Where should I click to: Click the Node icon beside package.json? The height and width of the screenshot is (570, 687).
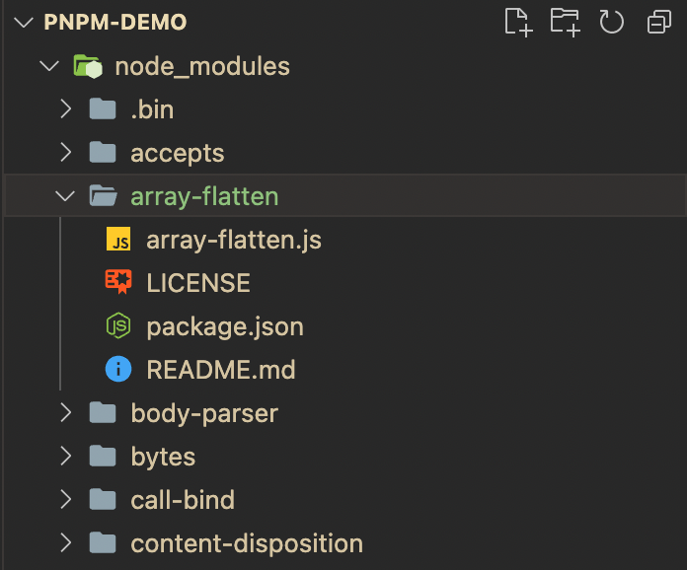click(118, 325)
